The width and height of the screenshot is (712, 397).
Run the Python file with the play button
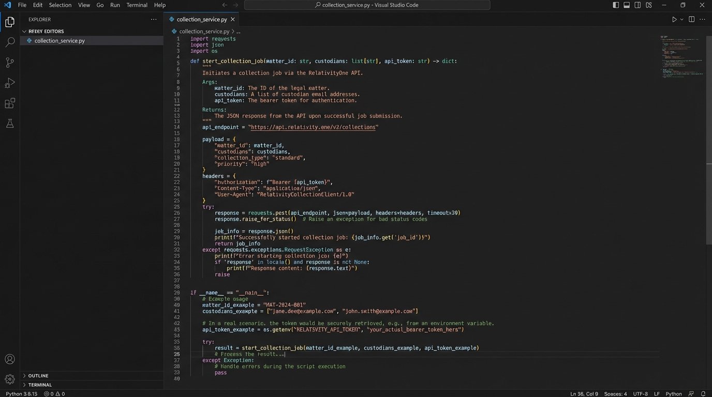pos(674,19)
